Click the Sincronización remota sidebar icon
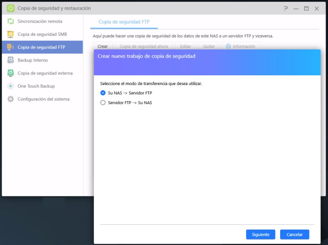328x245 pixels. [x=11, y=21]
